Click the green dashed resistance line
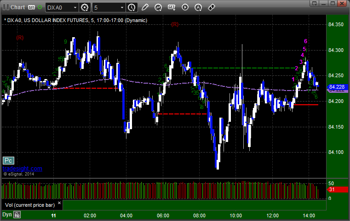 point(243,68)
